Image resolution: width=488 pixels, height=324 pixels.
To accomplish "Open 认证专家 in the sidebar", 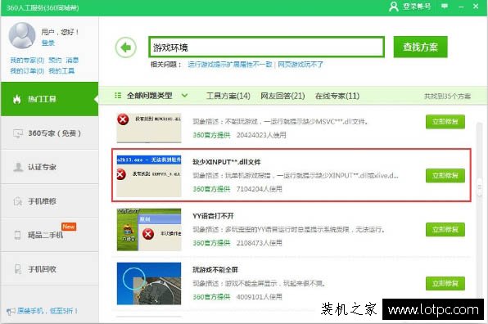I will 49,167.
